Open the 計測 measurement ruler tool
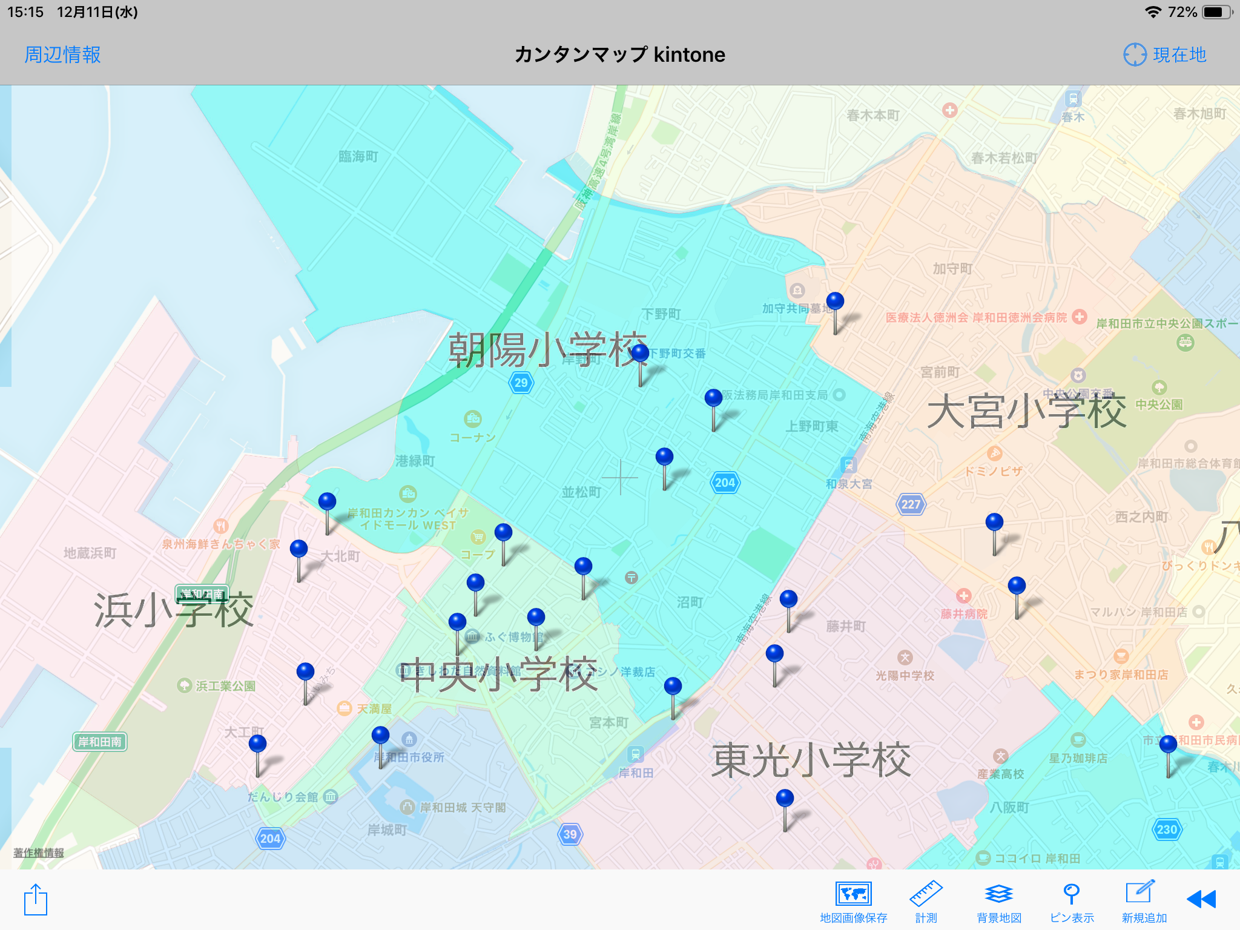The image size is (1240, 930). 926,902
